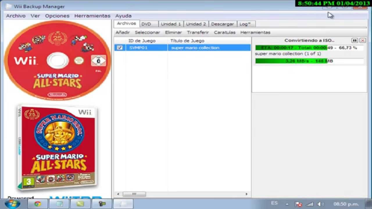Click the ETA total progress bar

click(x=309, y=48)
